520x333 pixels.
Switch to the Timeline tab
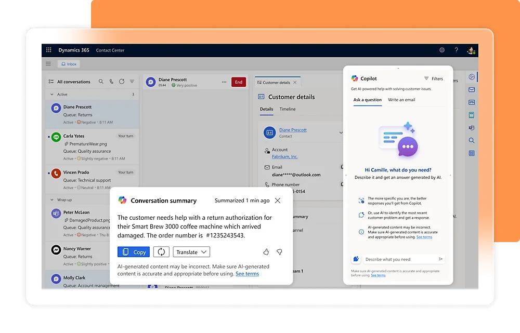point(288,109)
